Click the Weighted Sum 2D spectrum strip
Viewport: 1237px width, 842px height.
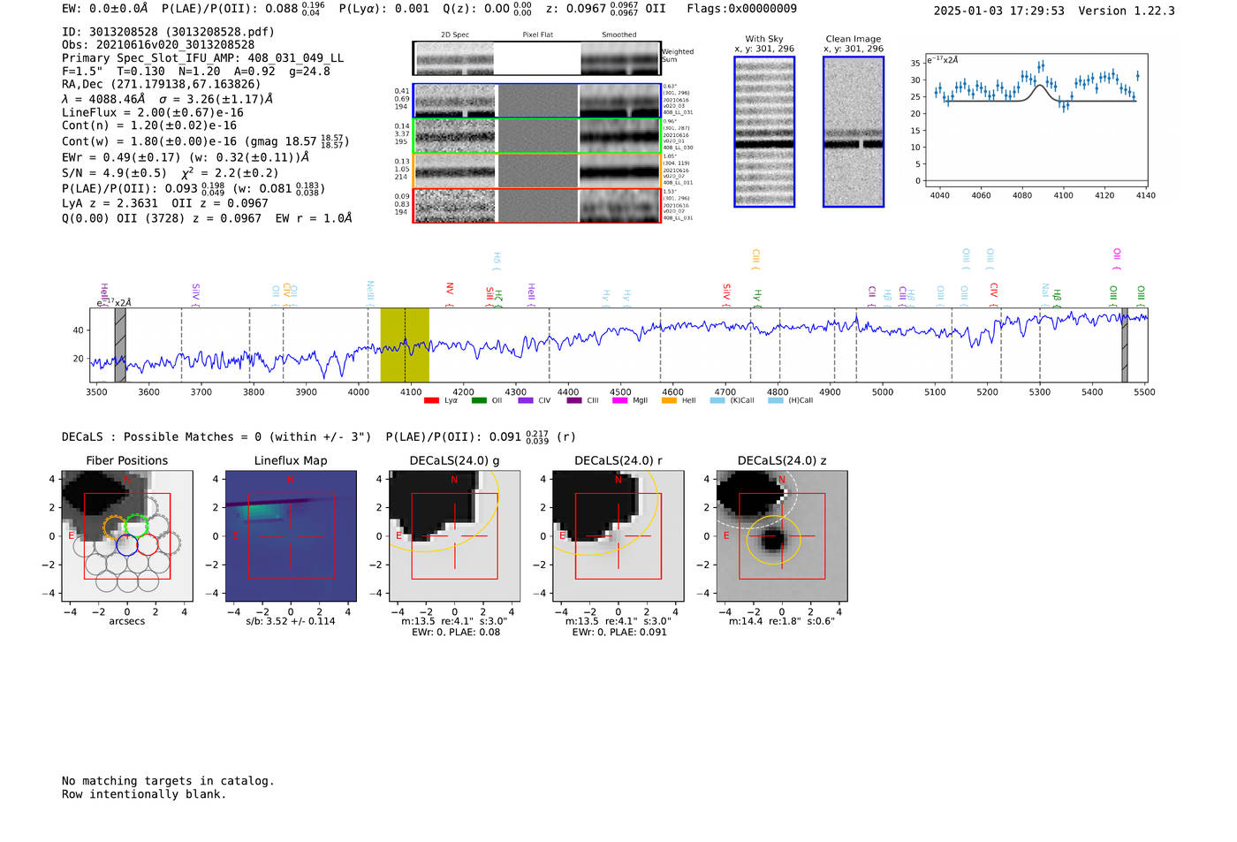tap(537, 58)
